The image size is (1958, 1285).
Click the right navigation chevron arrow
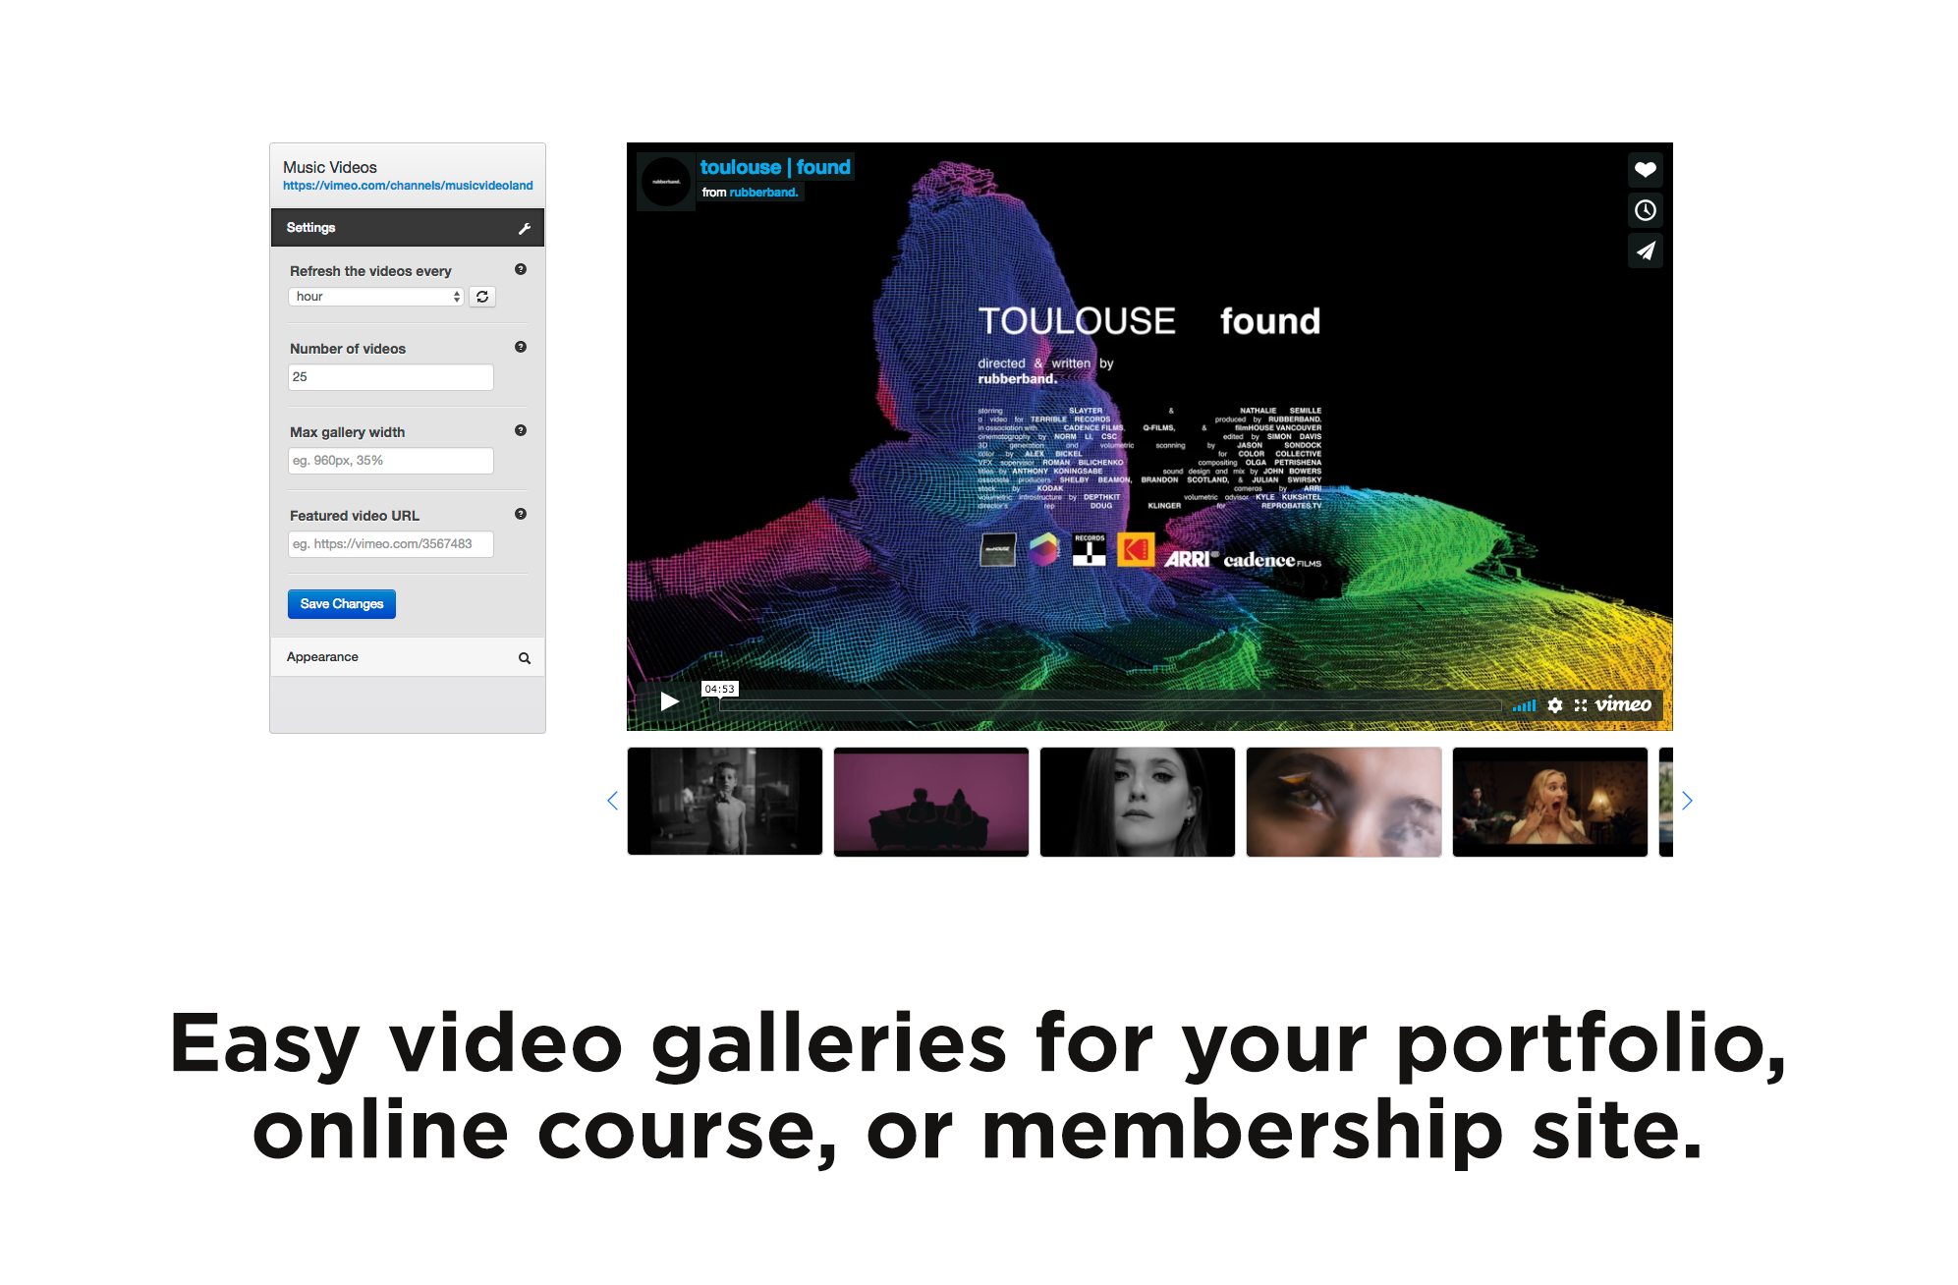[x=1690, y=801]
